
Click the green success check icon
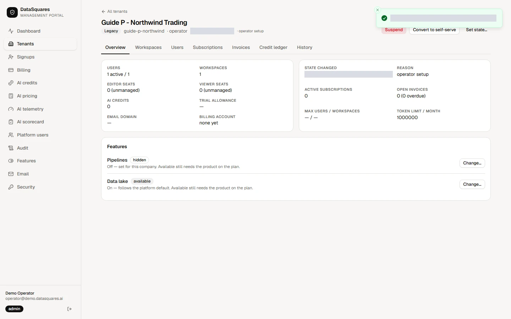tap(384, 18)
